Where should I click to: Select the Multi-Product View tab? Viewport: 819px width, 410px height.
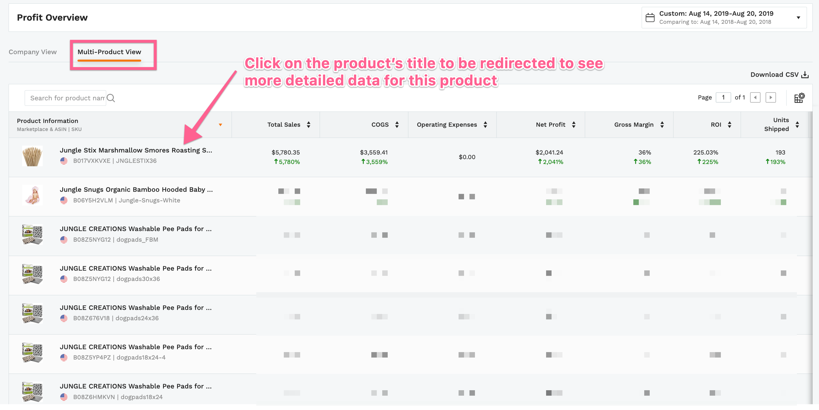[109, 52]
